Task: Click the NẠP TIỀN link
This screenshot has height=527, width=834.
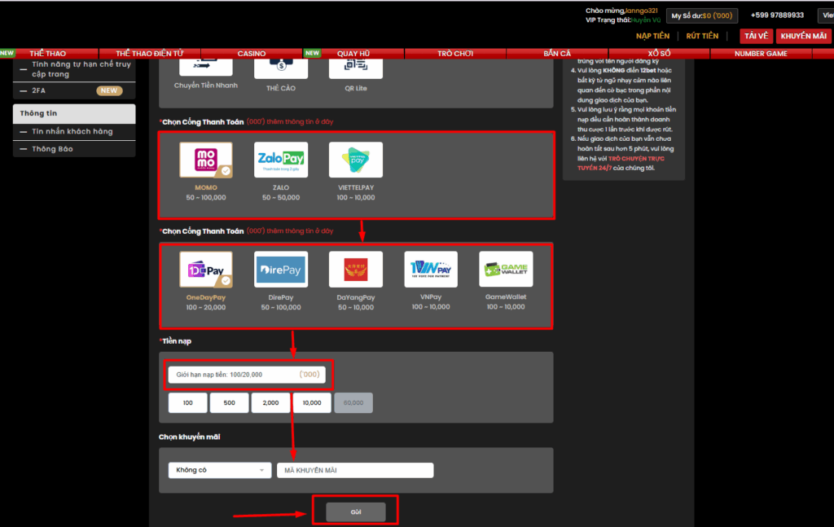Action: coord(652,36)
